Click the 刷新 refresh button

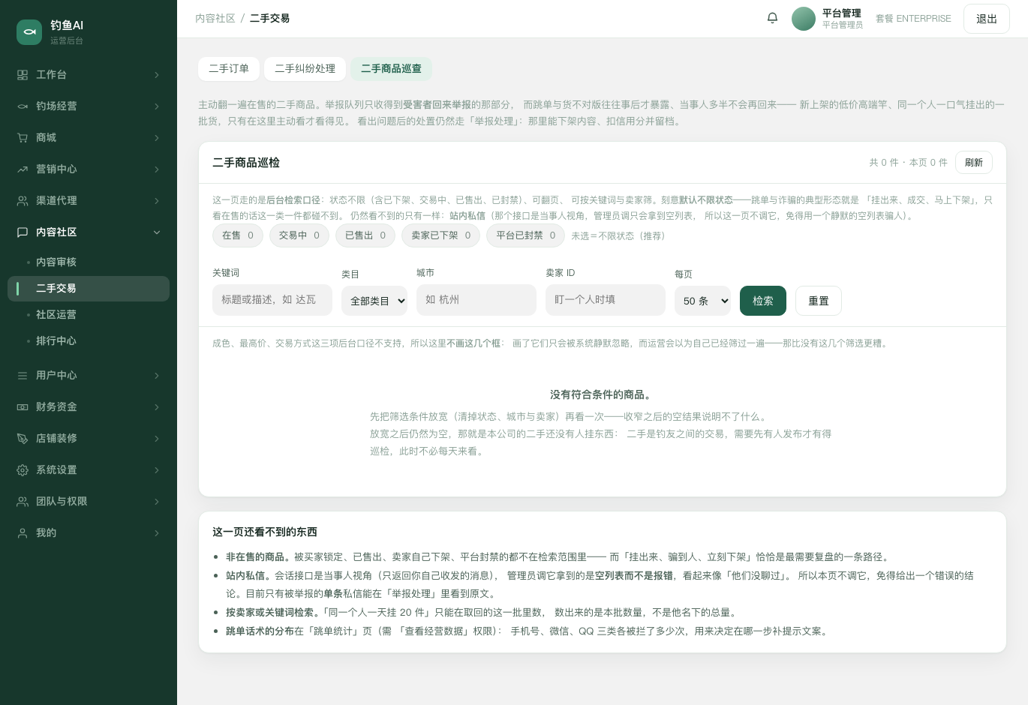pyautogui.click(x=974, y=163)
